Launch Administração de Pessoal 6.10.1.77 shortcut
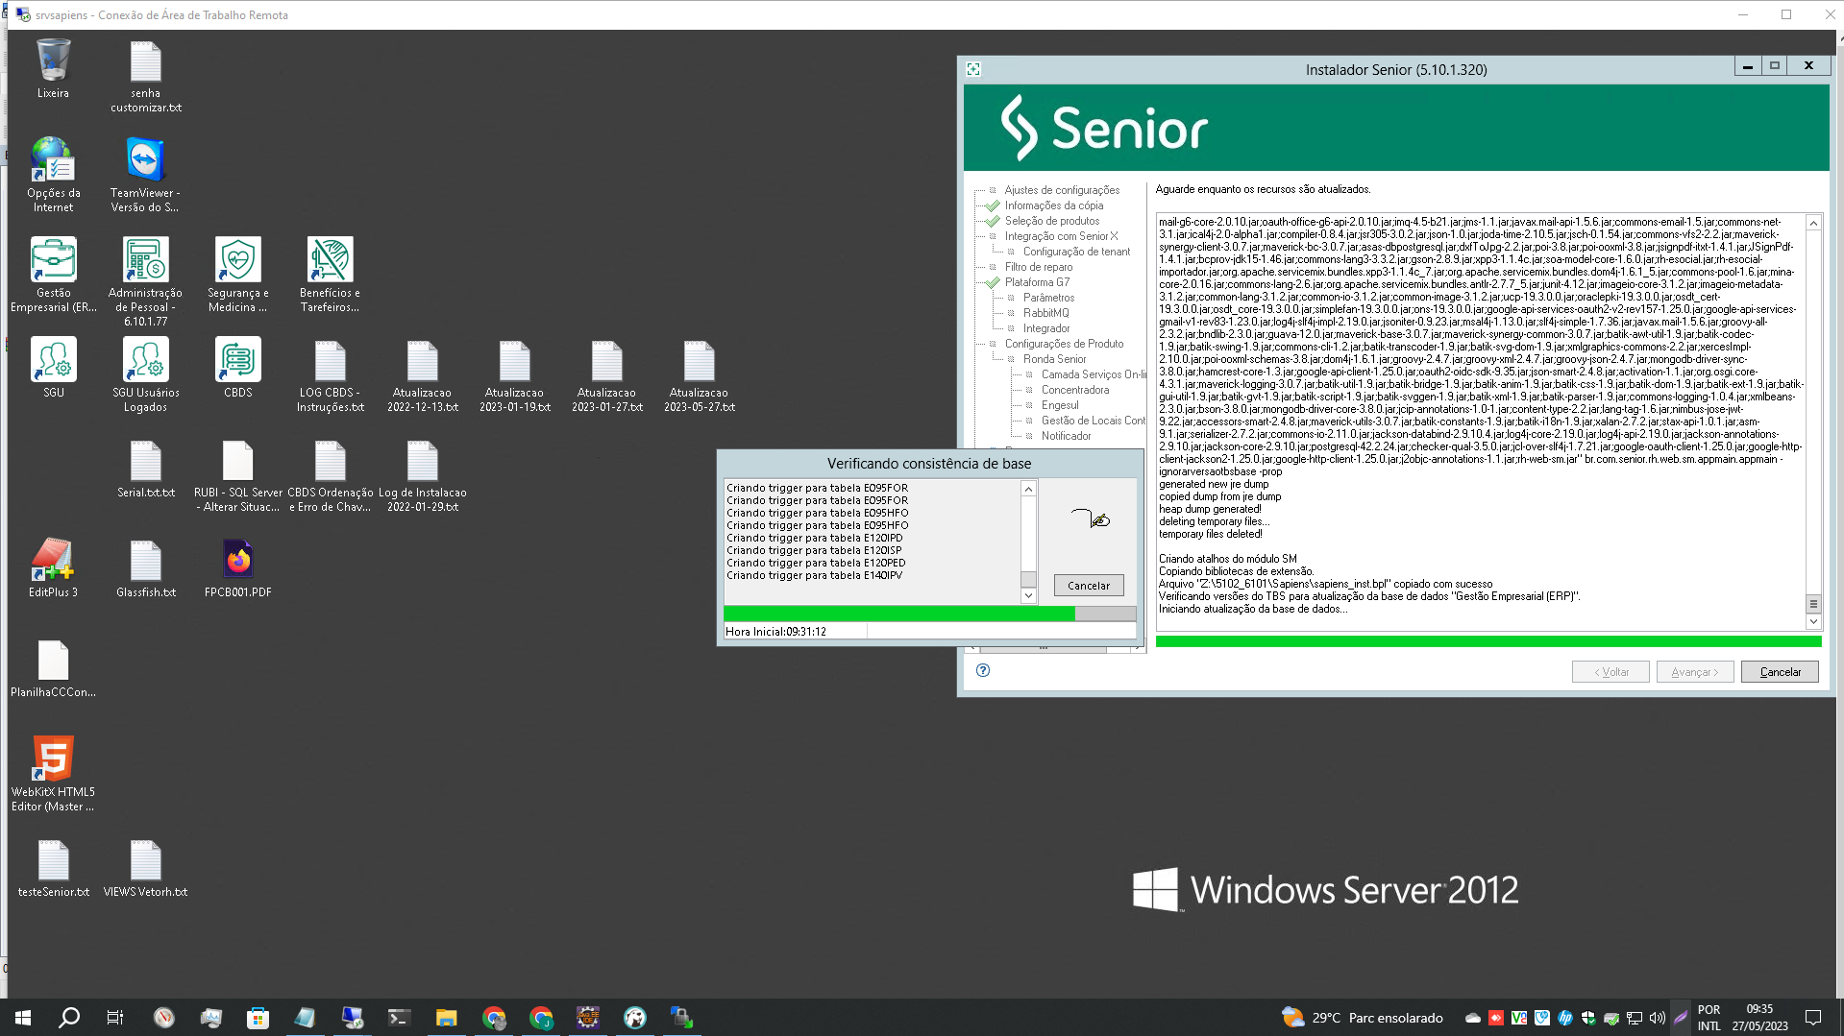Screen dimensions: 1844x1036 (145, 280)
